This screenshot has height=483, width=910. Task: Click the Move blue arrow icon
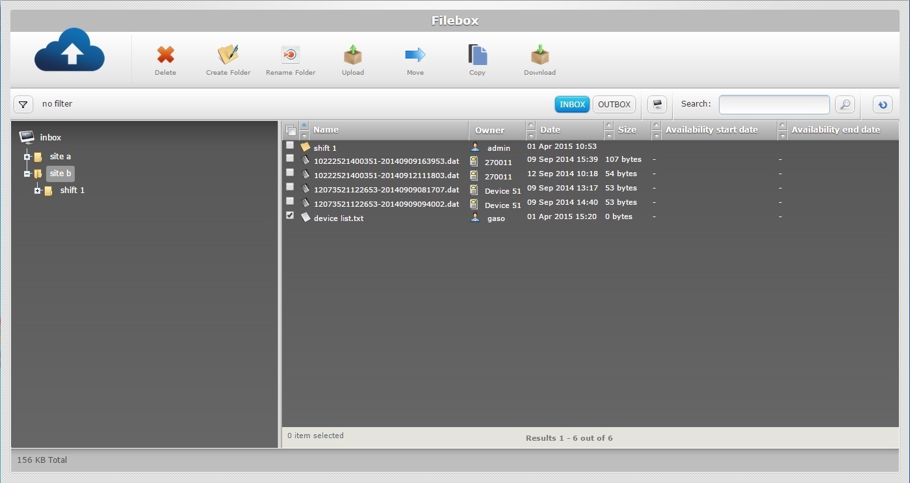coord(415,55)
